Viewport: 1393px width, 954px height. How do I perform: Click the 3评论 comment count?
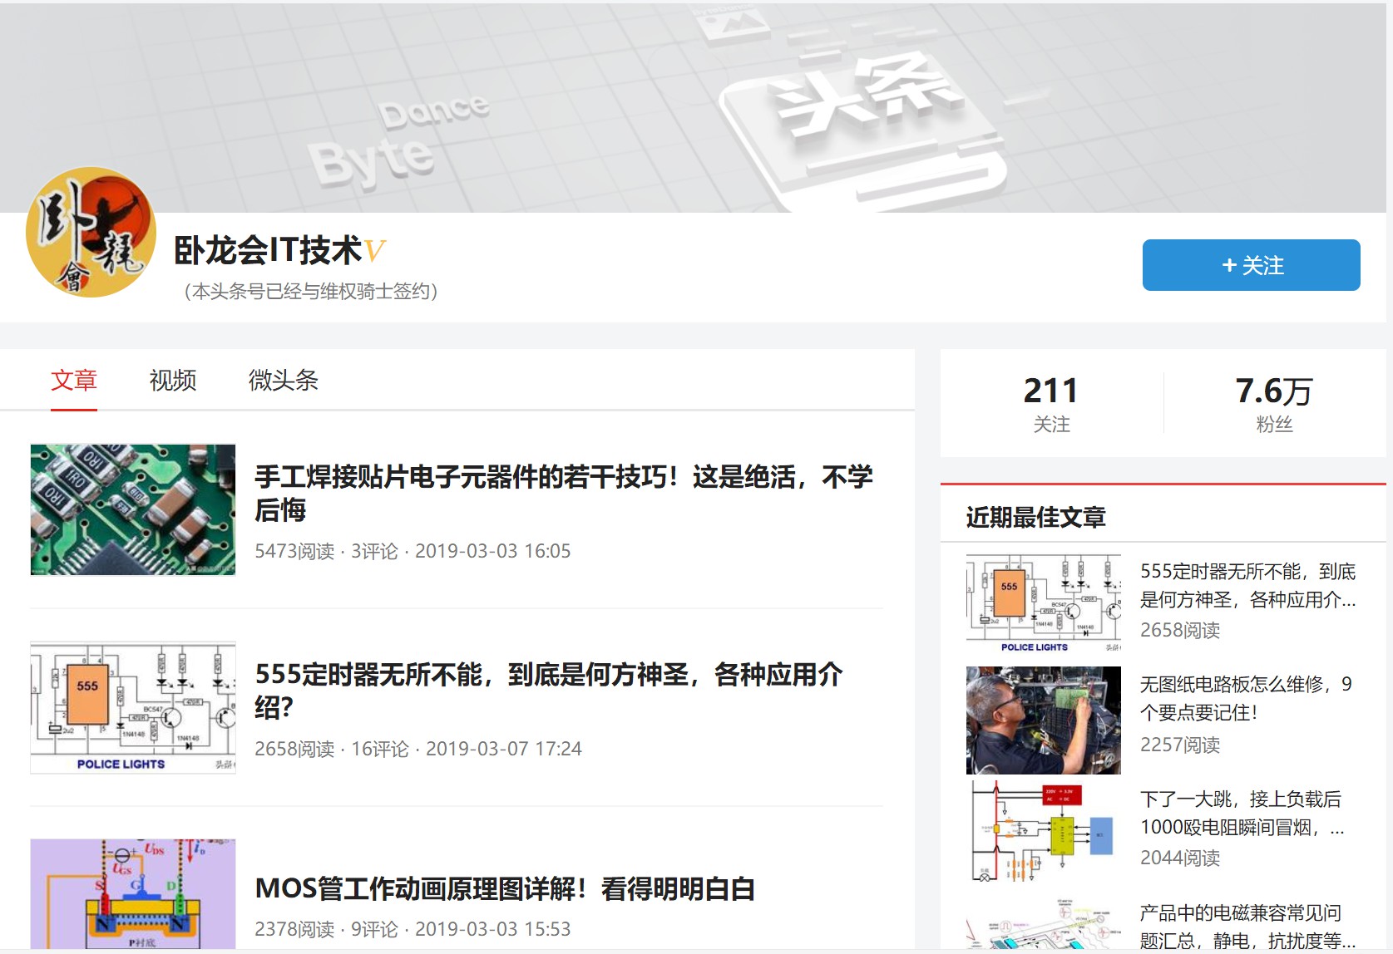point(374,551)
